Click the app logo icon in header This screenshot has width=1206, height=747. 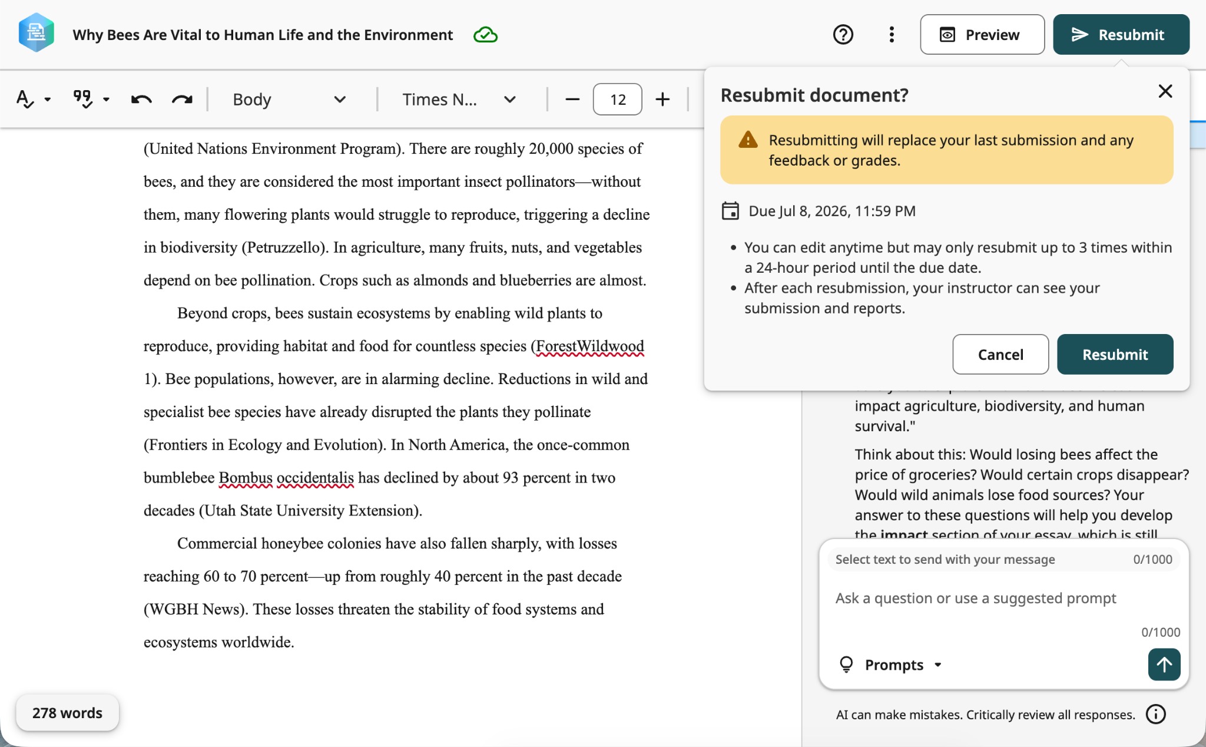37,33
